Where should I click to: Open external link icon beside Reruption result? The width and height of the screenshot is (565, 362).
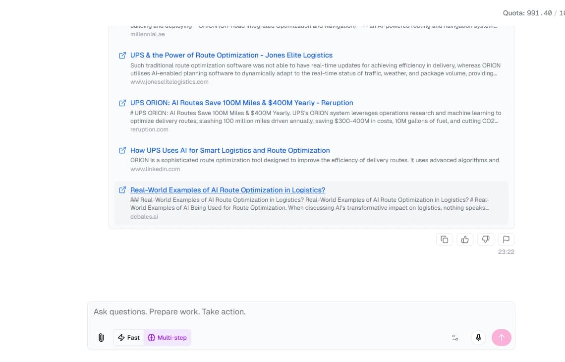tap(122, 103)
